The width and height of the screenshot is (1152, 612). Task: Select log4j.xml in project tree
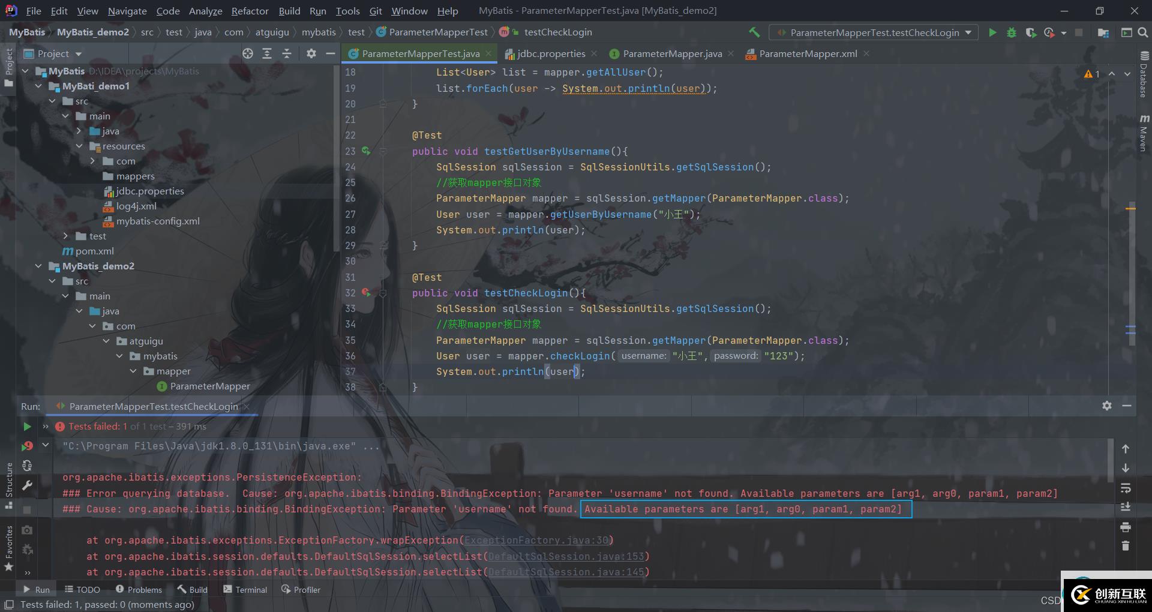click(130, 206)
